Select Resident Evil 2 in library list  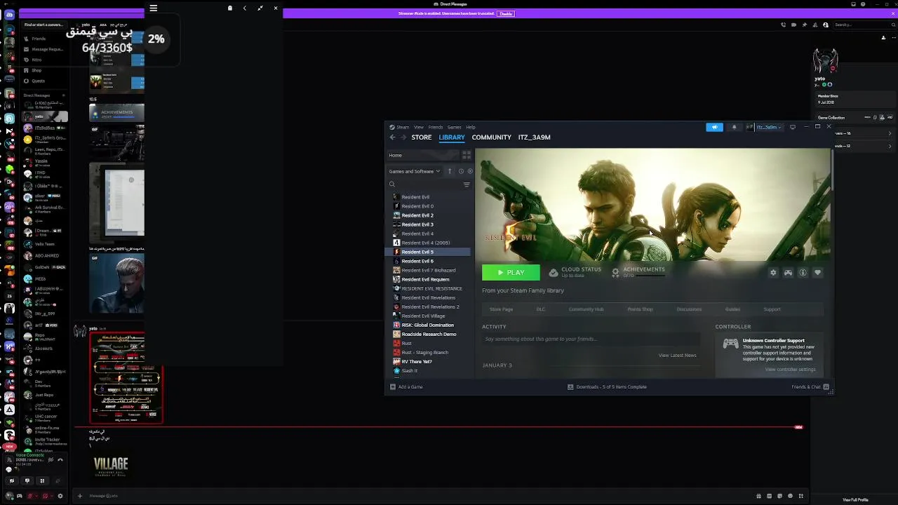click(x=417, y=215)
